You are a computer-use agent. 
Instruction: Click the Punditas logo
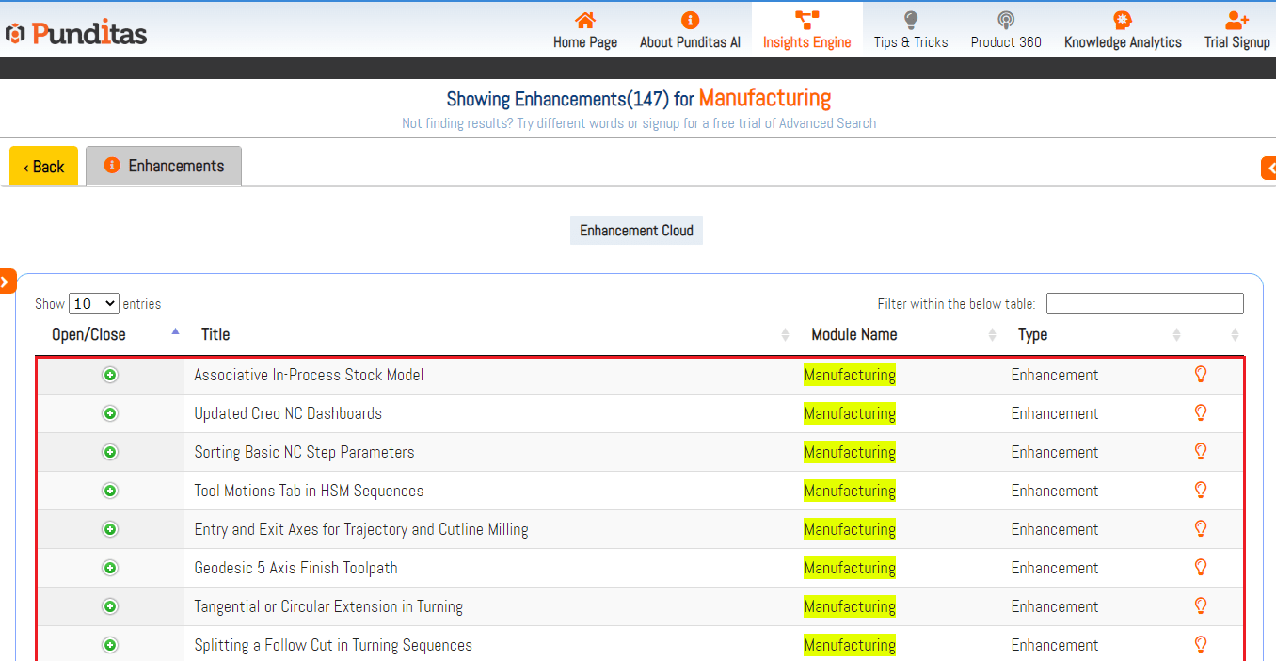(77, 34)
